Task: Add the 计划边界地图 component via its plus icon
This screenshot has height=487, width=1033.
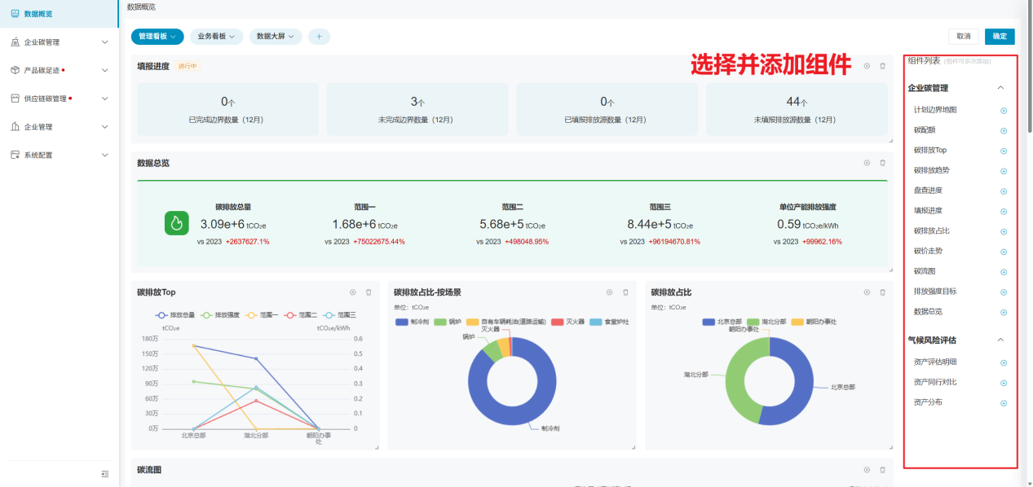Action: pos(1004,111)
